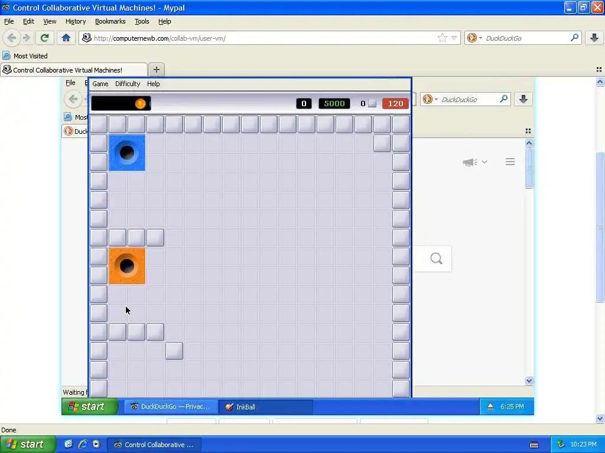Click the Mypal forward arrow button
Image resolution: width=605 pixels, height=453 pixels.
click(x=26, y=38)
